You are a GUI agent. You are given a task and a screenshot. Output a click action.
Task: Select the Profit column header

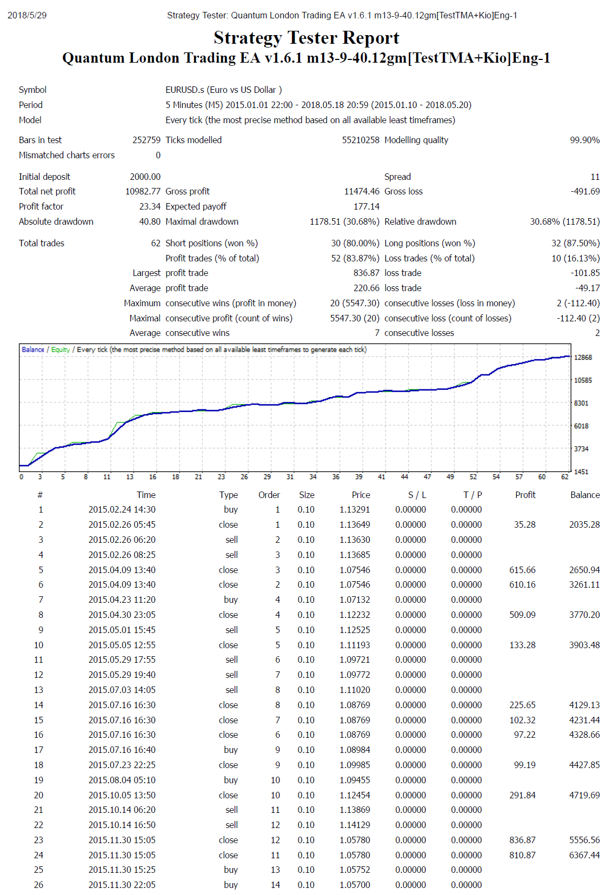525,495
